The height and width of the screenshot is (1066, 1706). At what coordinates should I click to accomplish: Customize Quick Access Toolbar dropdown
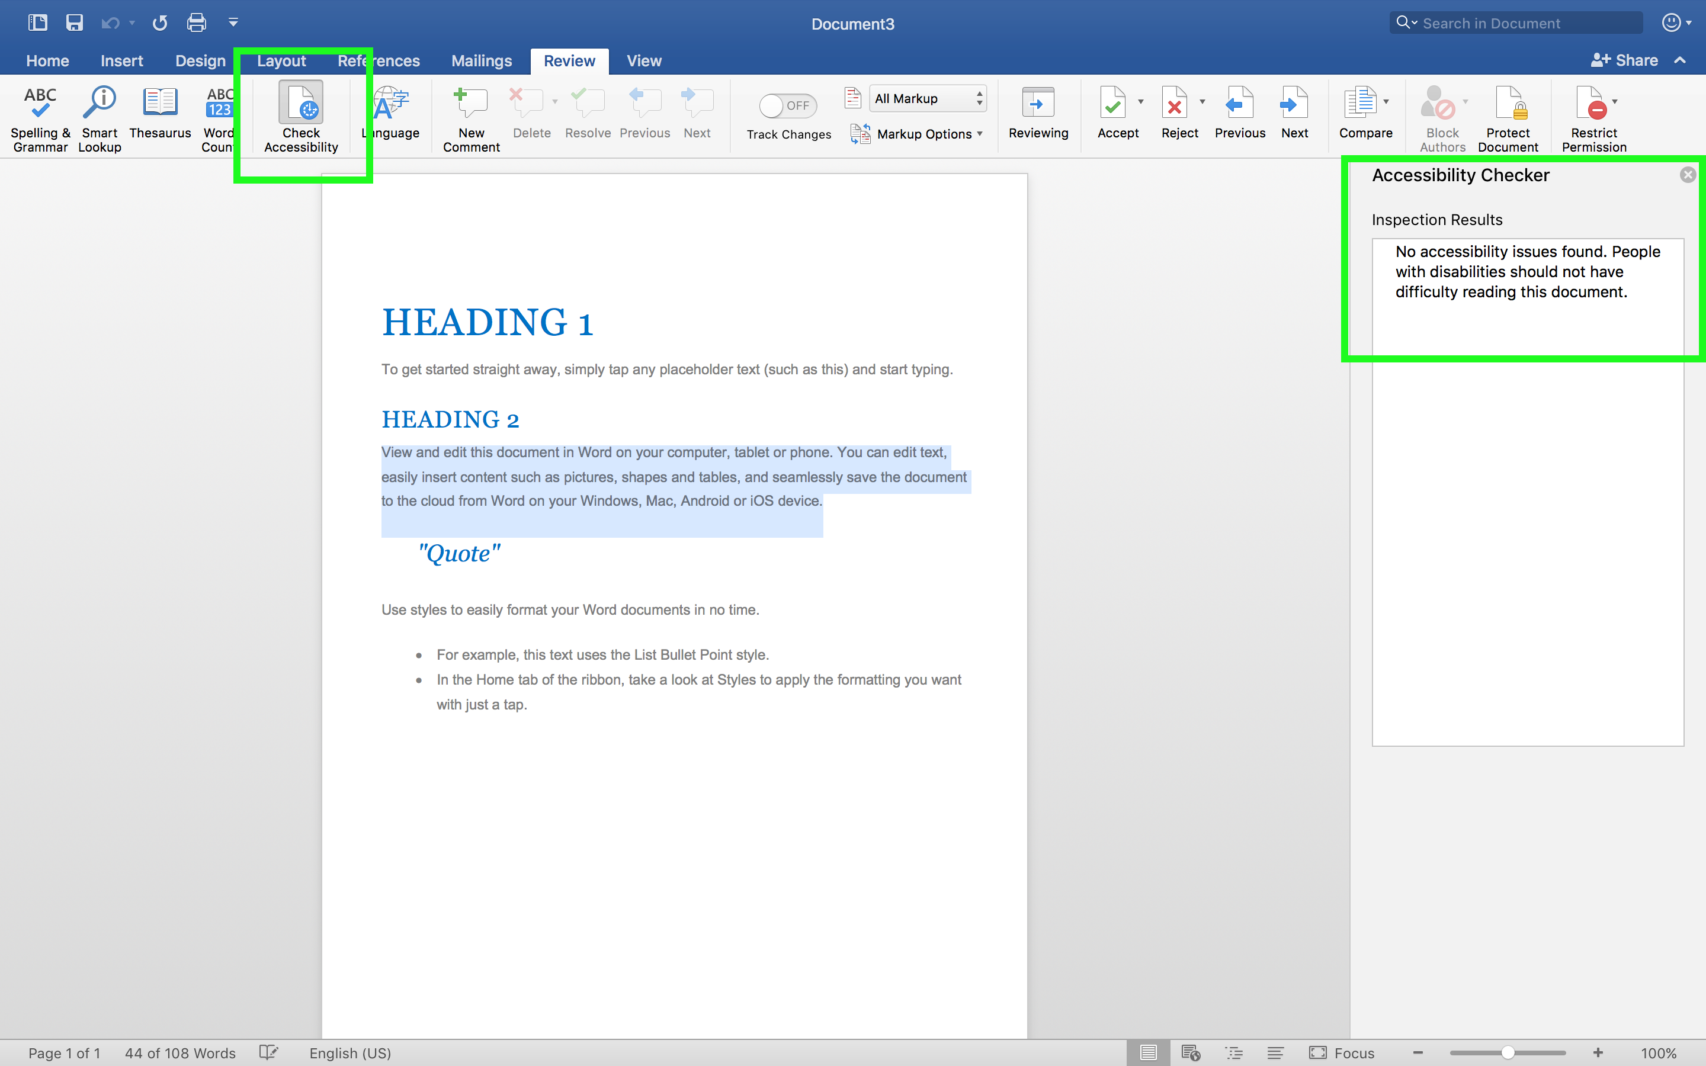[233, 23]
